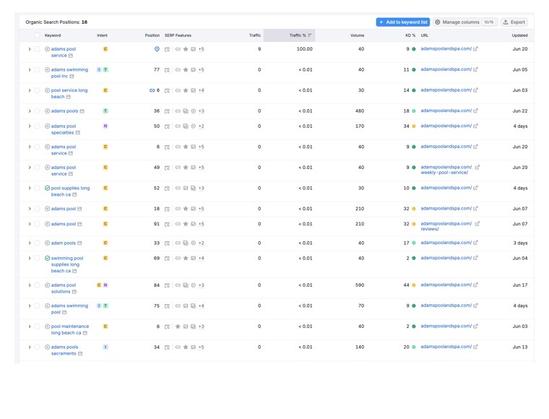Check the box for adams swimming pool inc
Image resolution: width=549 pixels, height=419 pixels.
click(x=37, y=69)
